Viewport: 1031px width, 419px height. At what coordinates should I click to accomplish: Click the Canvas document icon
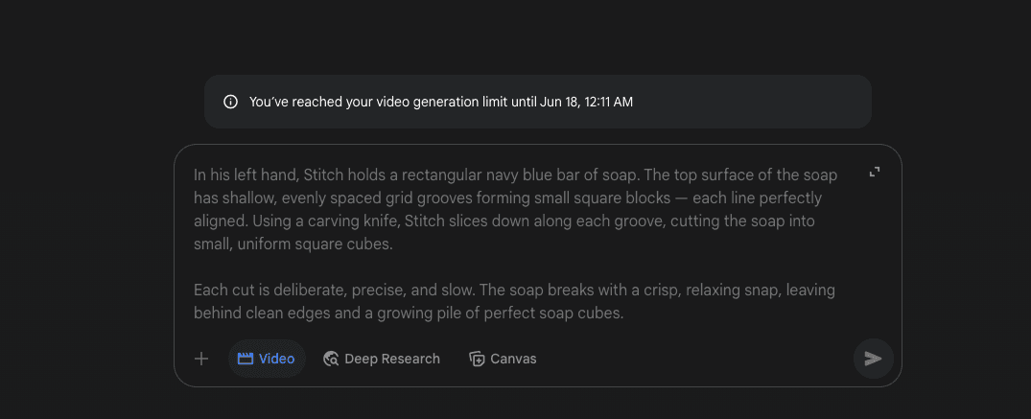click(x=477, y=359)
